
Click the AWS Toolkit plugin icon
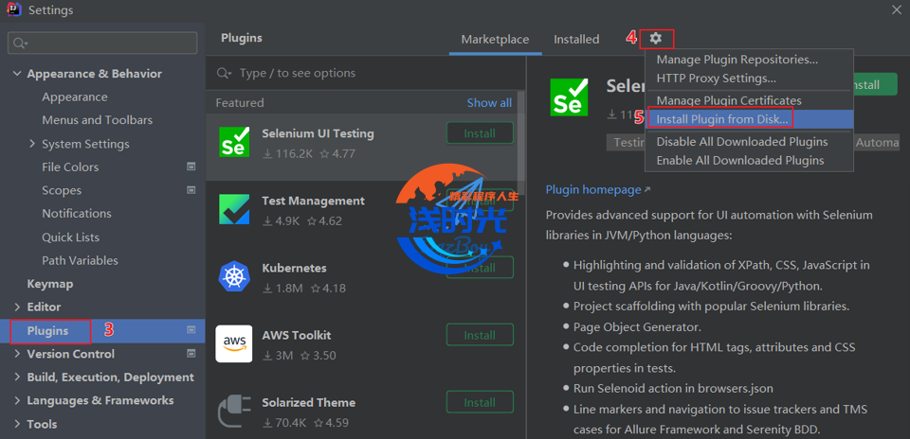234,343
